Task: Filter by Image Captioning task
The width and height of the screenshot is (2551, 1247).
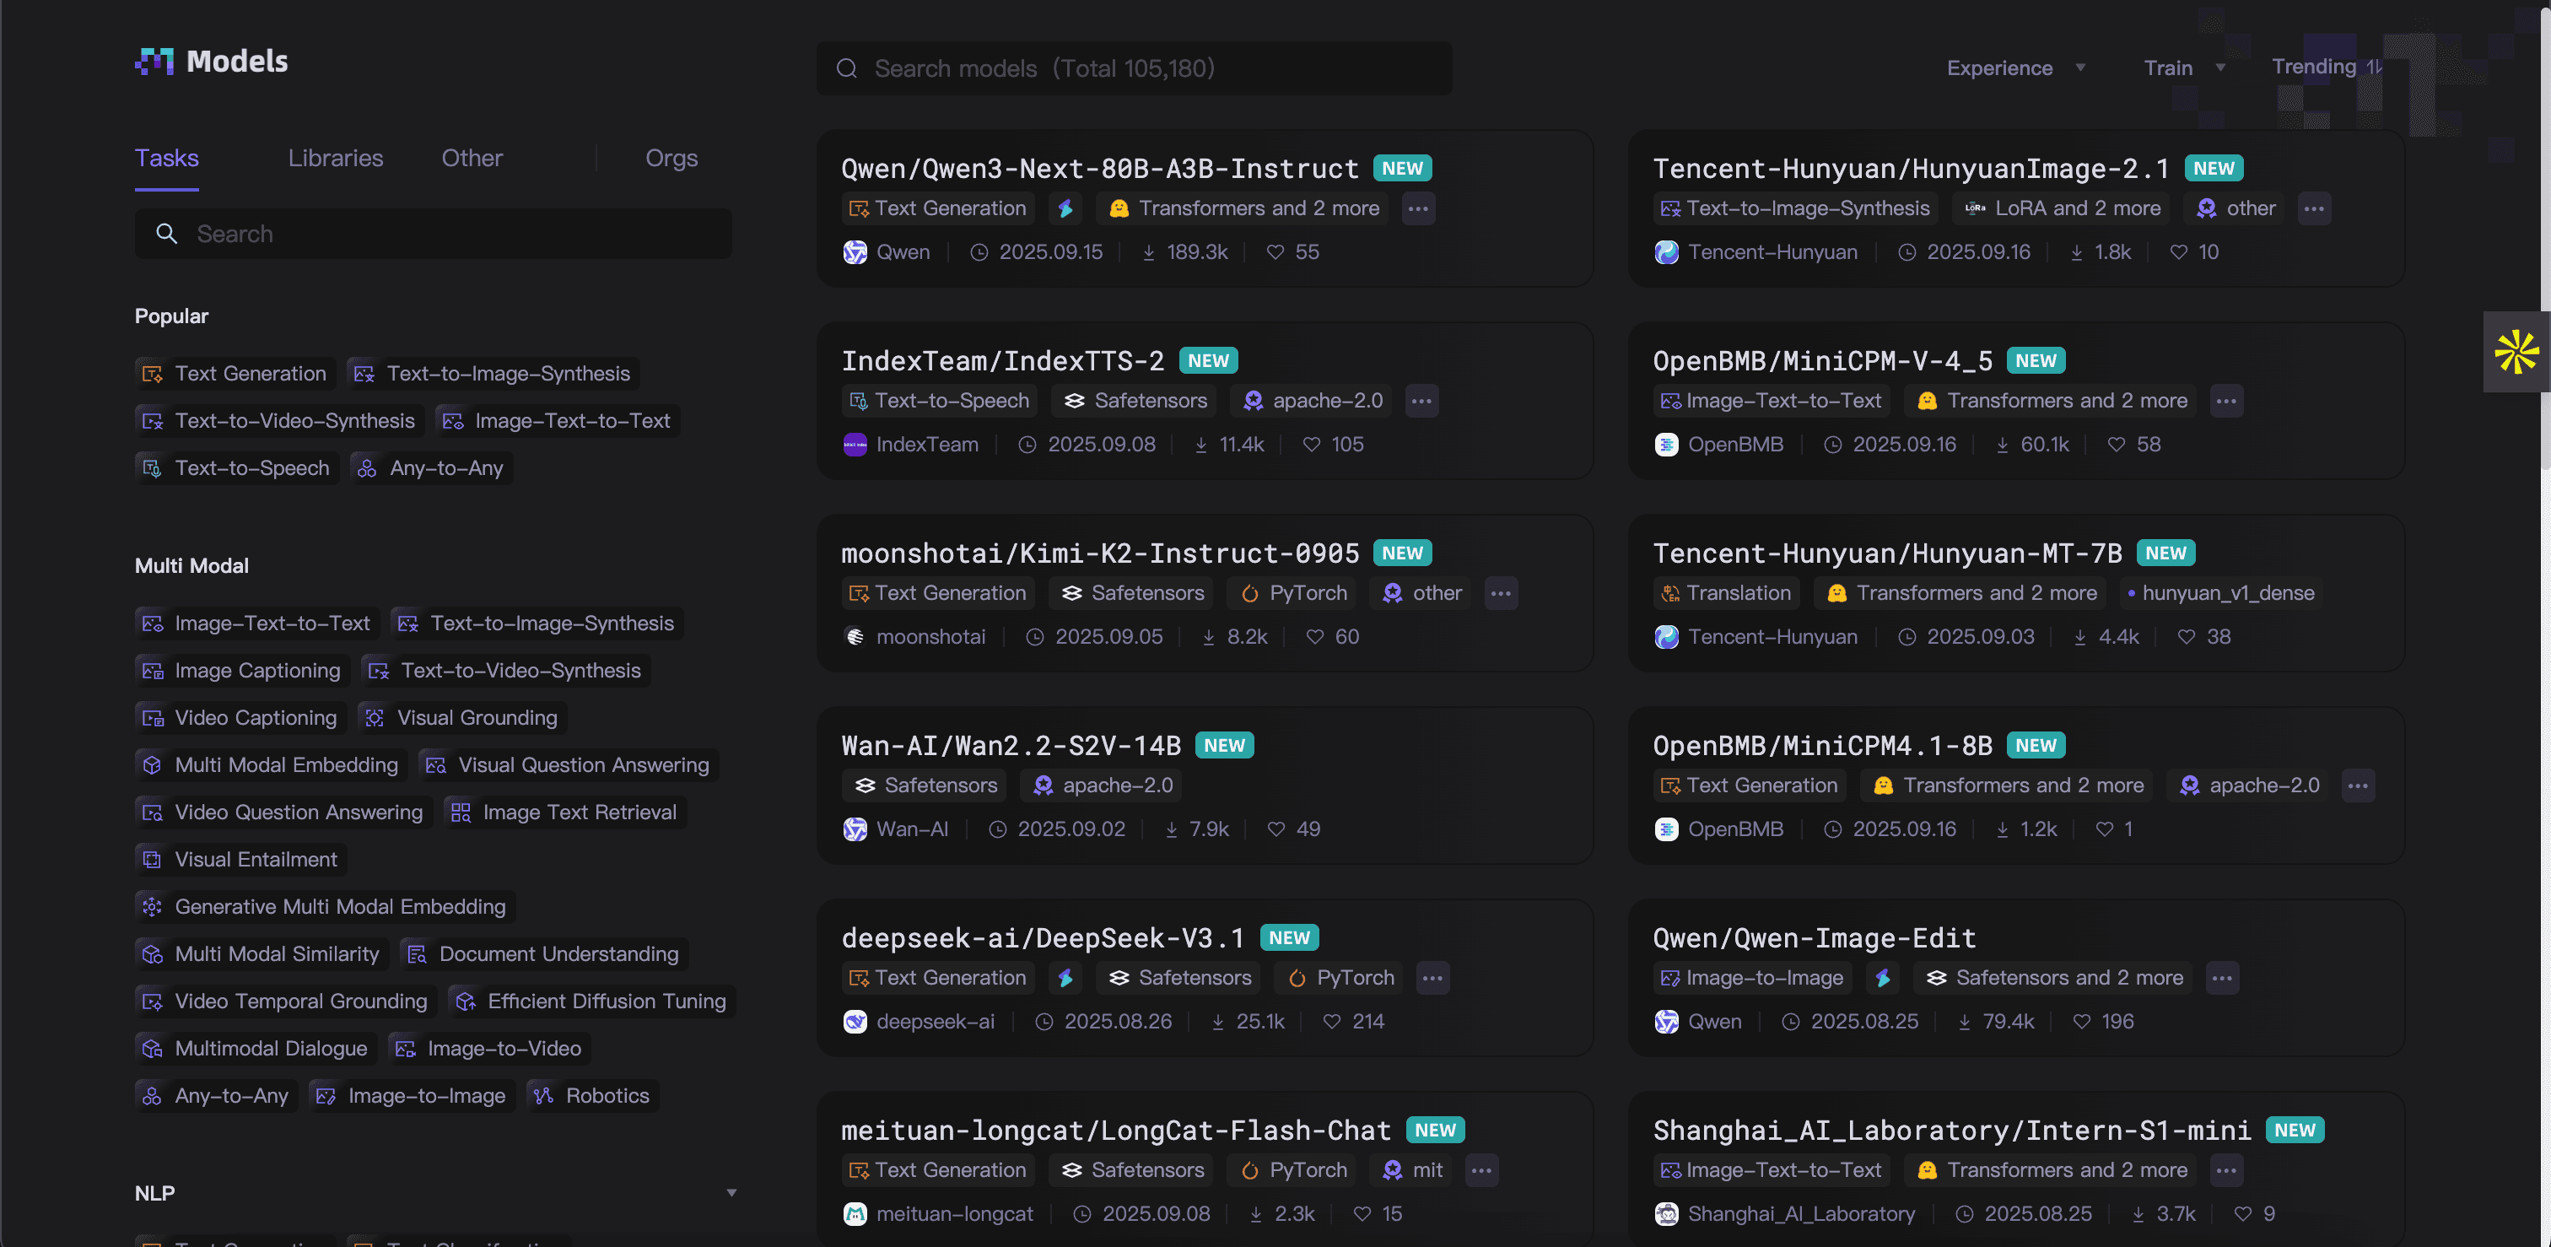Action: [x=243, y=671]
